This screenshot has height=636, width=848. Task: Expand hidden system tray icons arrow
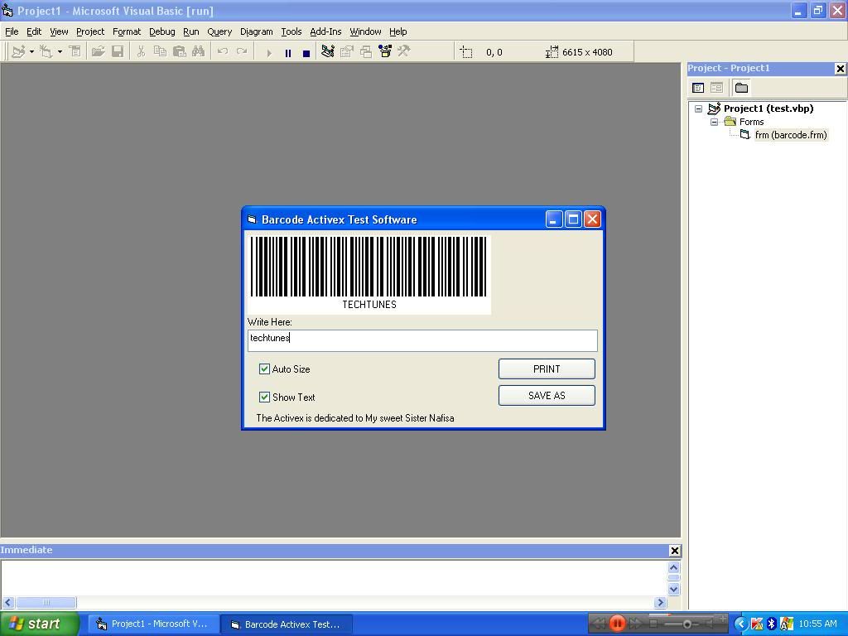[740, 624]
